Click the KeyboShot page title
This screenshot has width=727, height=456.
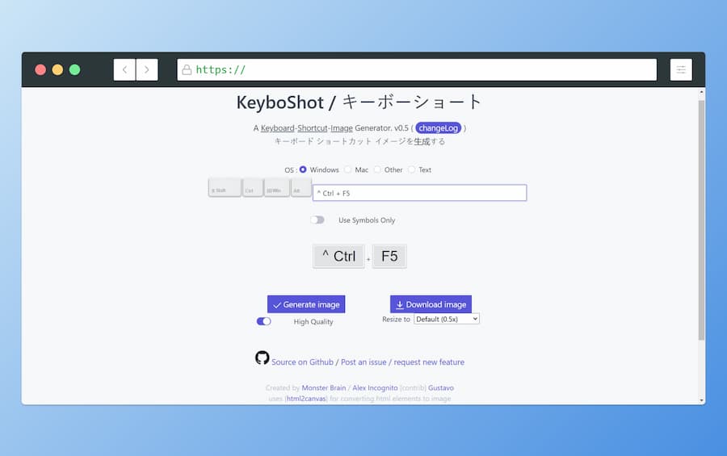pyautogui.click(x=359, y=102)
